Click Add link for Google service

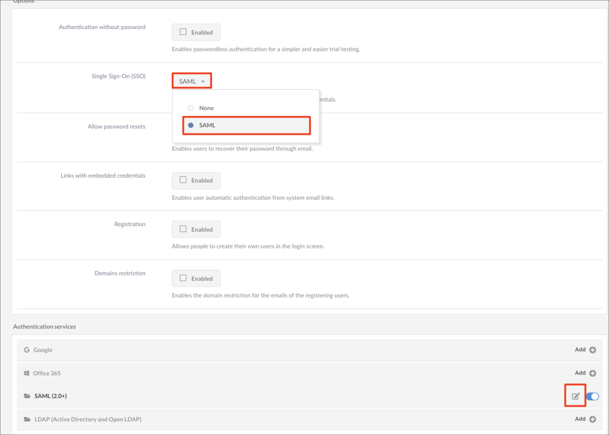580,349
